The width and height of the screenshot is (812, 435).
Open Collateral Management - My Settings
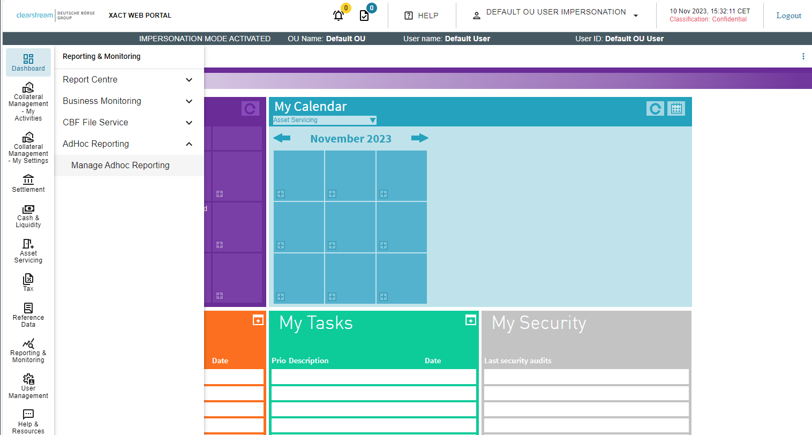coord(28,146)
